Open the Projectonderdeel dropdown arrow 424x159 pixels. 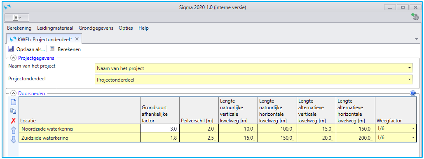pos(410,80)
